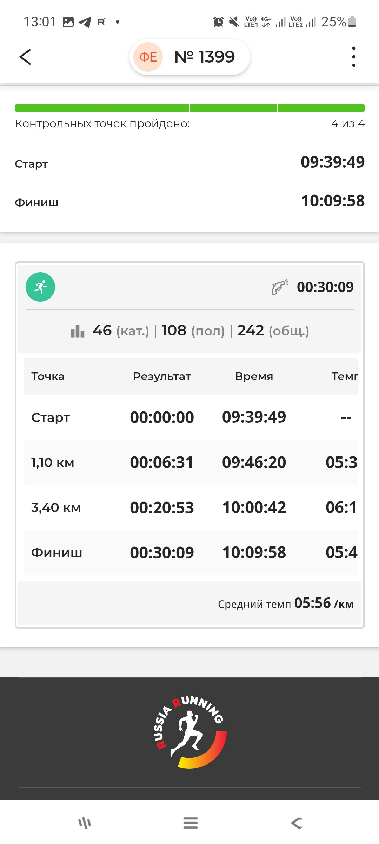Tap Android home navigation button
The image size is (379, 844).
190,823
